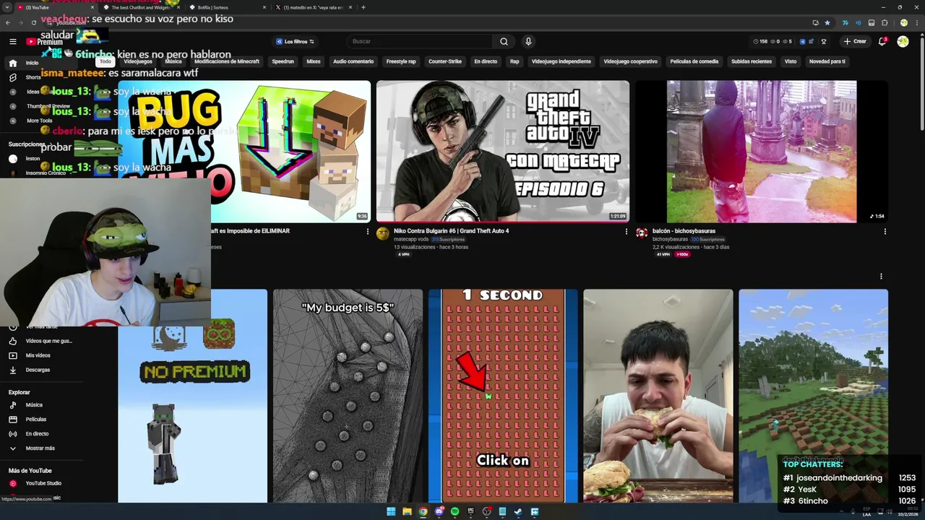Click the trophy icon in the extension toolbar
Screen dimensions: 925x520
823,41
